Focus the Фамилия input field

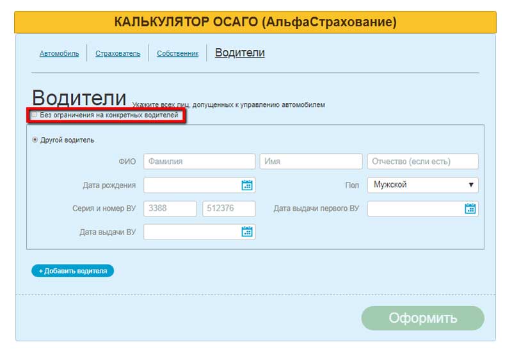(200, 161)
